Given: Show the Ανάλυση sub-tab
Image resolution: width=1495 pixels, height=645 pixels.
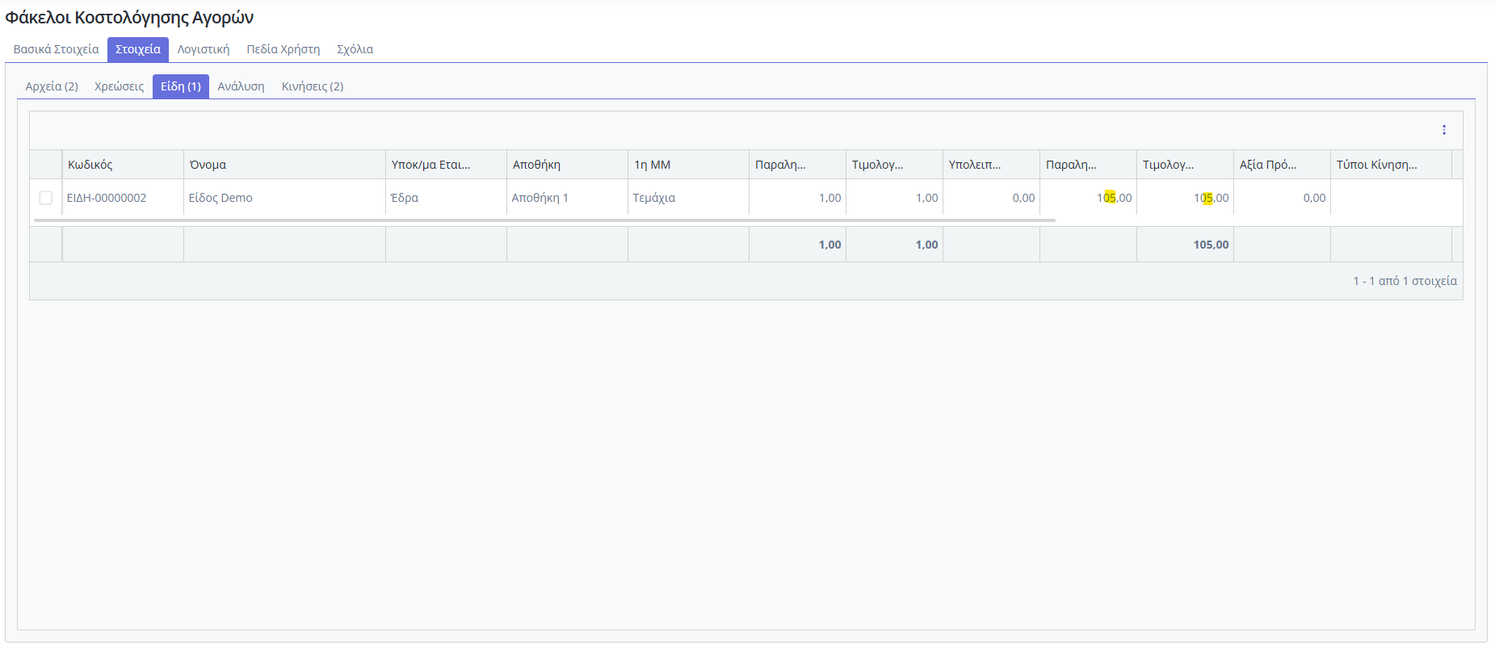Looking at the screenshot, I should click(x=241, y=86).
